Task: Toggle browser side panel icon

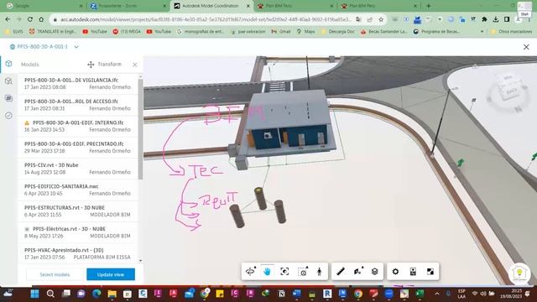Action: coord(507,19)
